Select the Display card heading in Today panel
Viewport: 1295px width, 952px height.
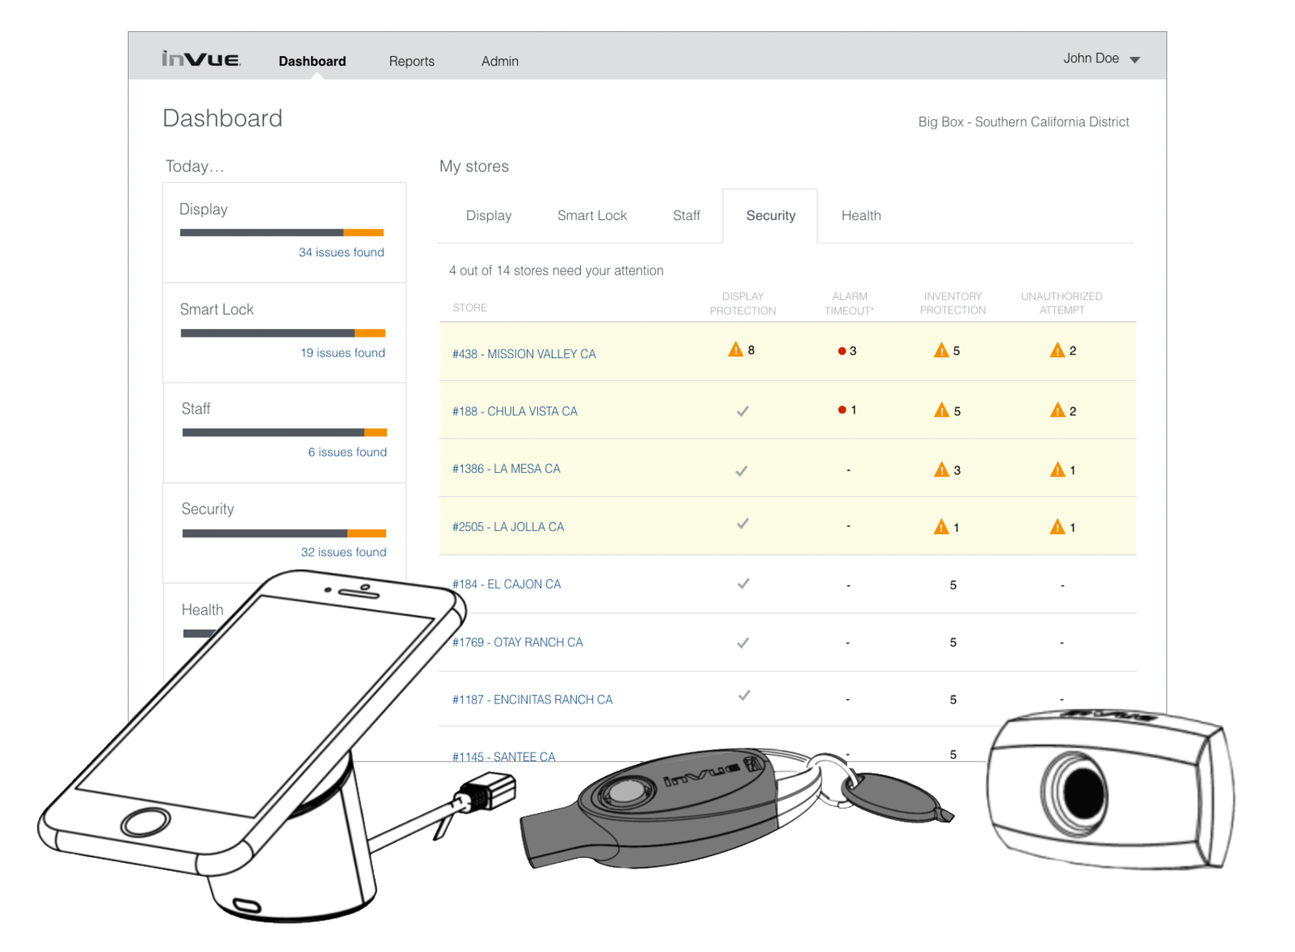pos(203,210)
